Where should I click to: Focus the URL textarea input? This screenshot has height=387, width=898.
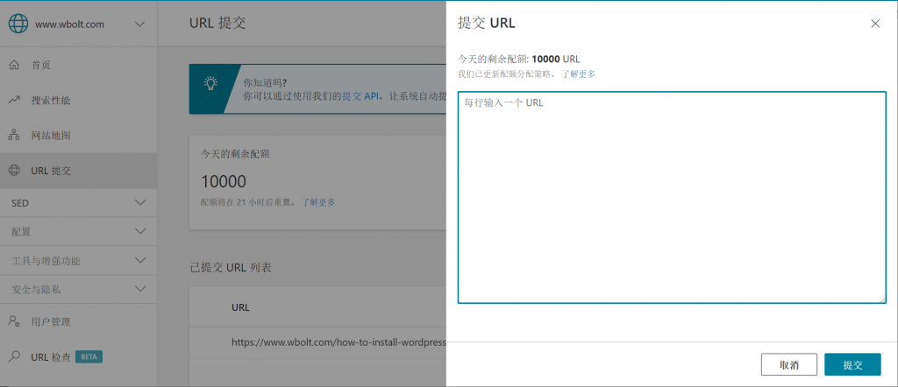(x=671, y=197)
